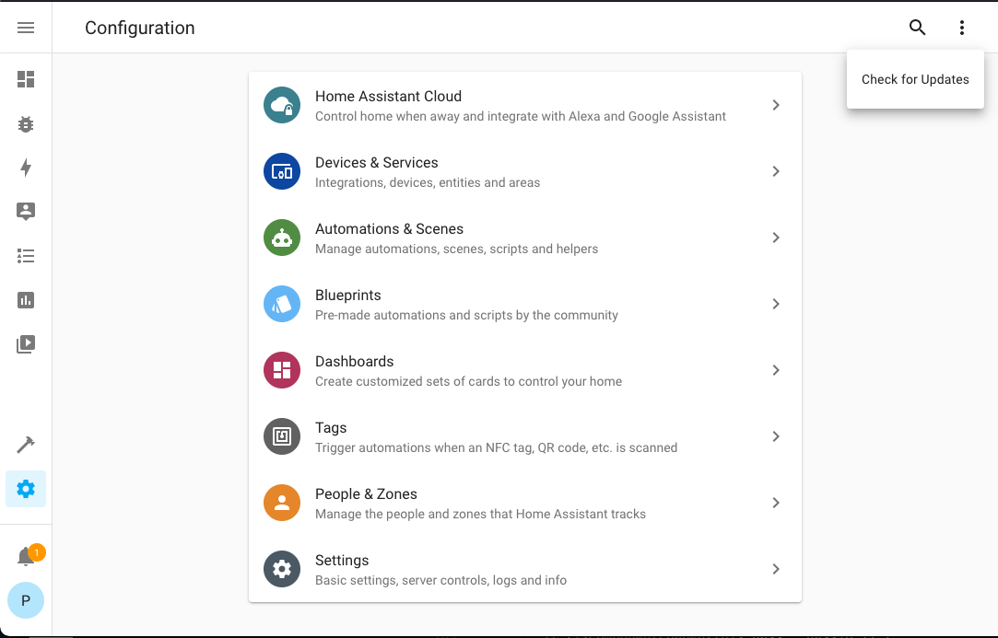Select the Configuration gear sidebar icon
The width and height of the screenshot is (998, 638).
[26, 489]
